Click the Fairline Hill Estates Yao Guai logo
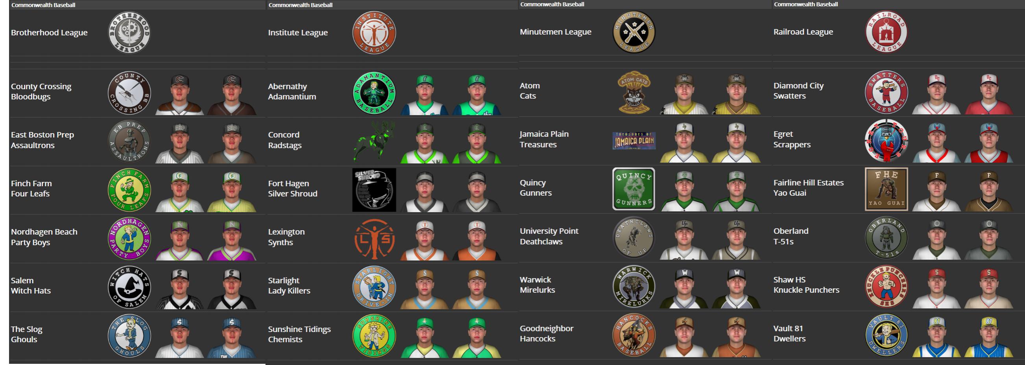 click(x=886, y=189)
